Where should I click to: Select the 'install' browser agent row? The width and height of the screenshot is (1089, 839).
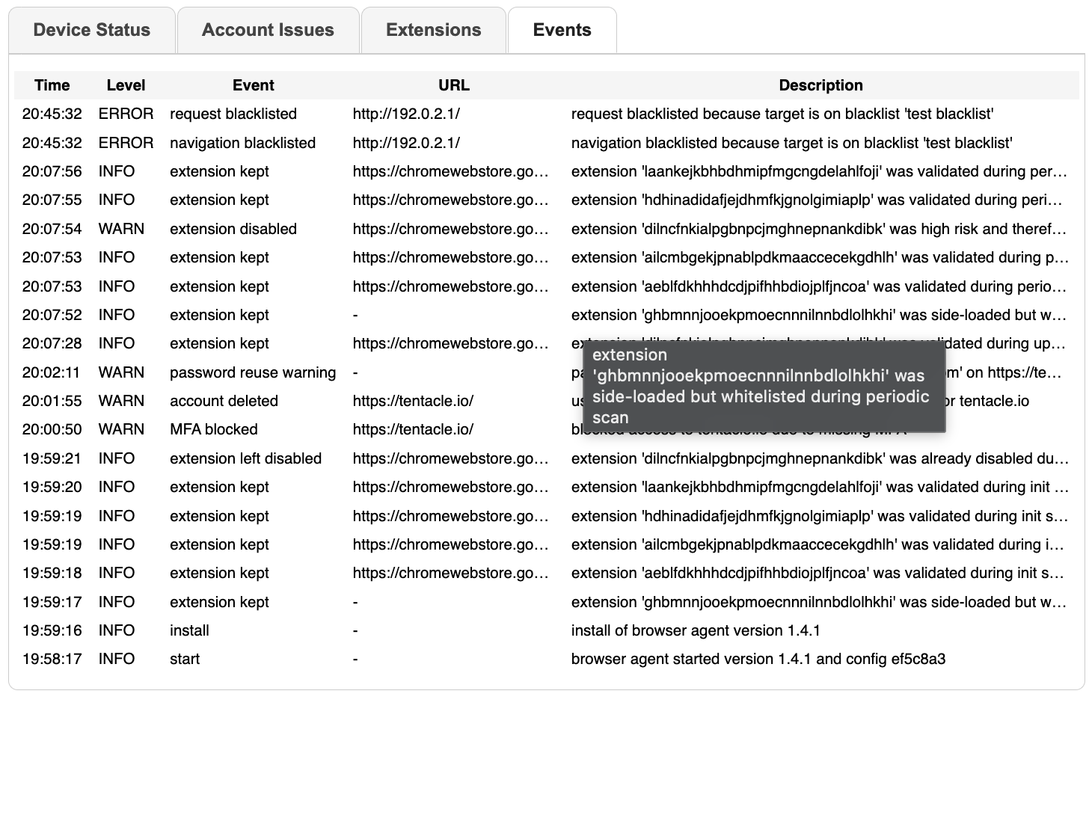coord(188,630)
